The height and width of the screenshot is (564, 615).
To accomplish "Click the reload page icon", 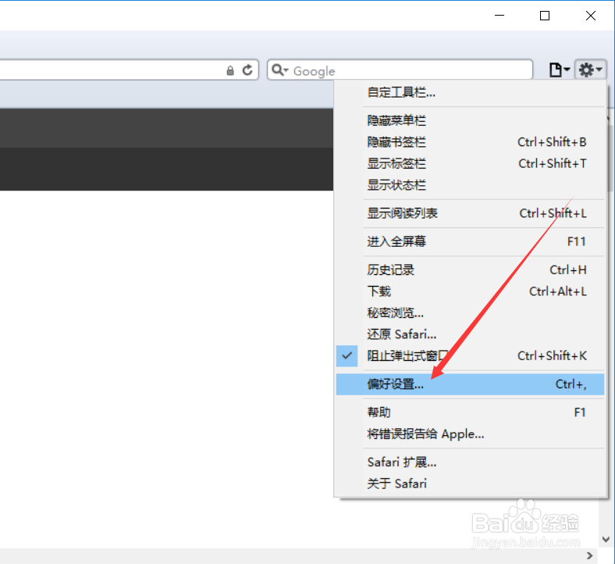I will (247, 70).
